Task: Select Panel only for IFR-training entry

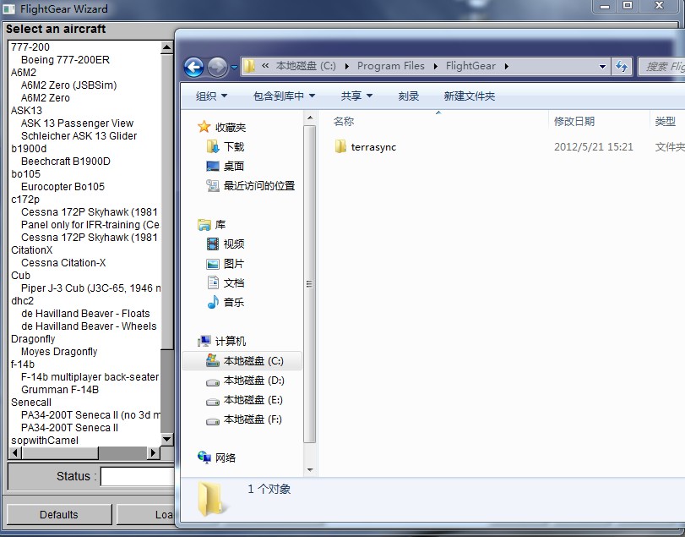Action: click(x=90, y=224)
